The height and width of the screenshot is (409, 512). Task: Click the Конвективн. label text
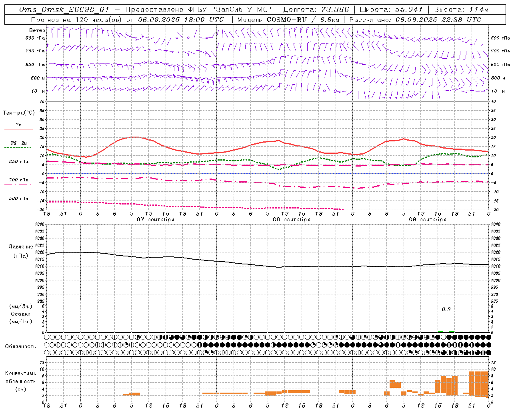tap(20, 373)
